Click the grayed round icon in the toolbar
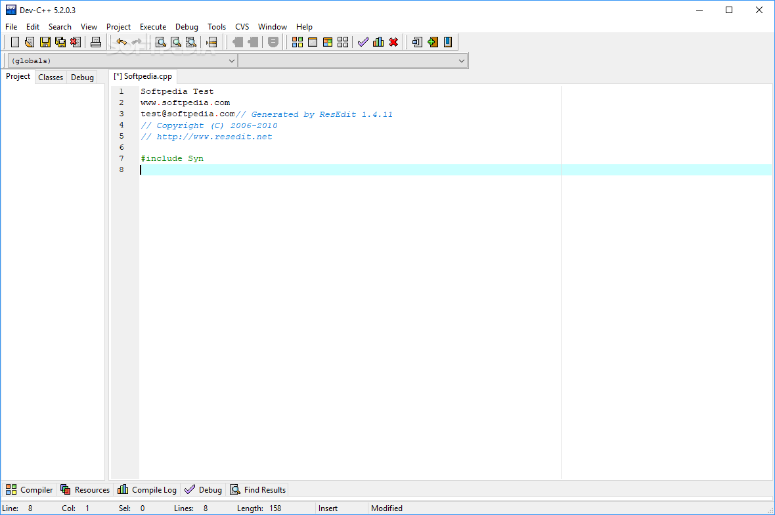The height and width of the screenshot is (515, 775). click(273, 42)
